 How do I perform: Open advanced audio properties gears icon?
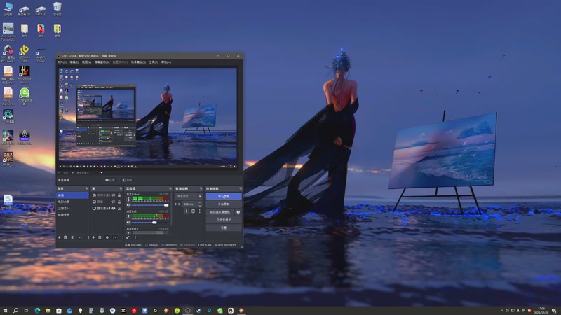point(128,237)
